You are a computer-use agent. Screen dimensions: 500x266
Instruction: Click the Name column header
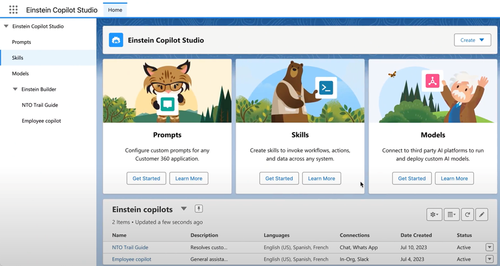tap(119, 235)
